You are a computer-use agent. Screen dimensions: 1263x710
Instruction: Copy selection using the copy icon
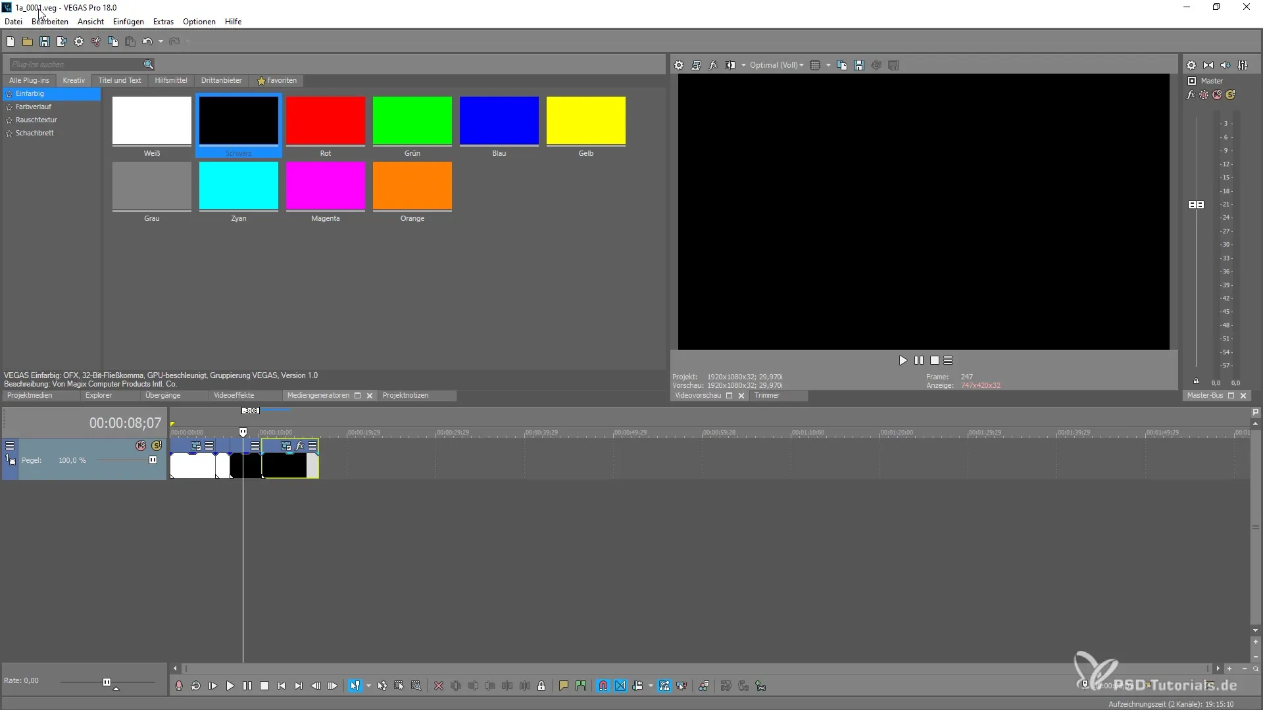113,41
